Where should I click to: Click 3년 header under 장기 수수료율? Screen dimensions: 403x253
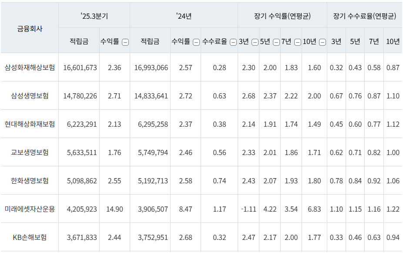tap(336, 41)
